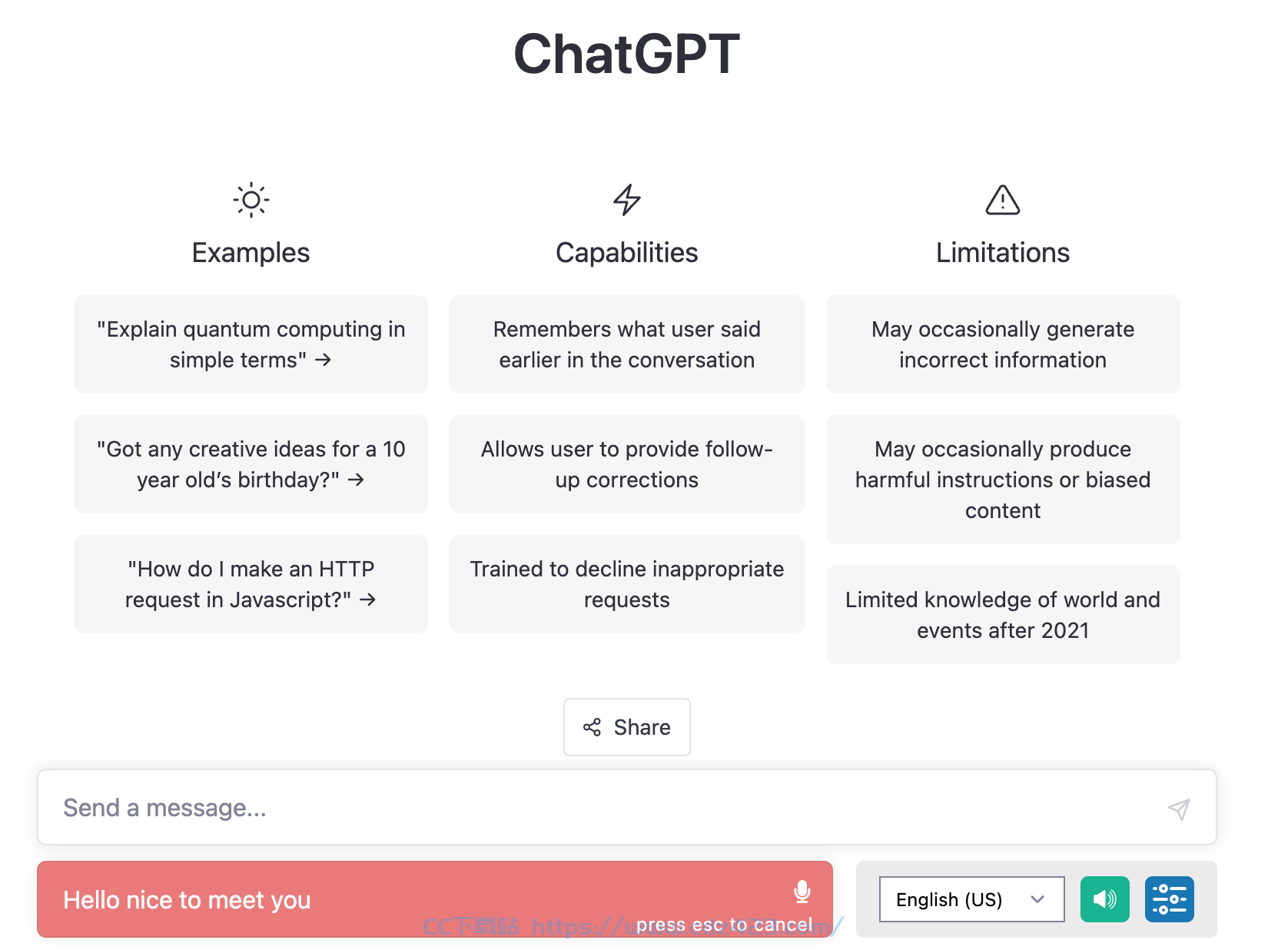Toggle the green speaker sound button
This screenshot has height=950, width=1268.
[1104, 899]
